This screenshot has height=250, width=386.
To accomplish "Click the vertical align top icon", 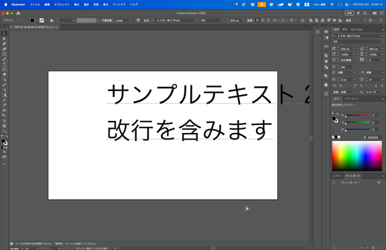I will coord(329,20).
